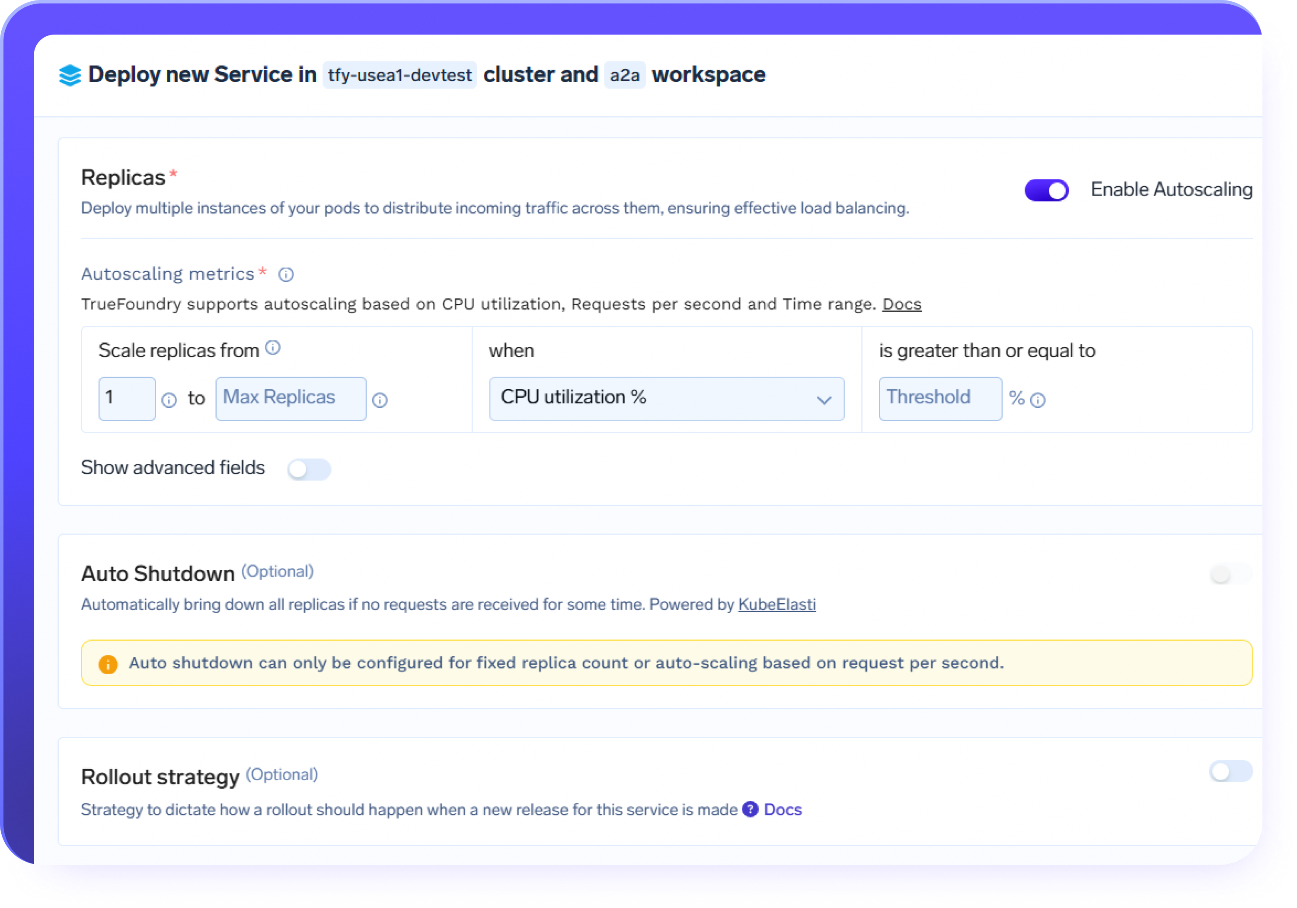
Task: Disable the Enable Autoscaling toggle
Action: pos(1046,190)
